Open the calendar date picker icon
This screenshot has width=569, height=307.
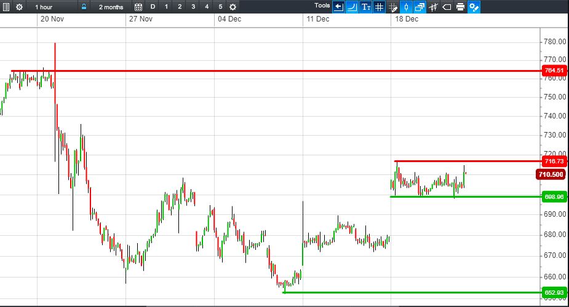138,7
